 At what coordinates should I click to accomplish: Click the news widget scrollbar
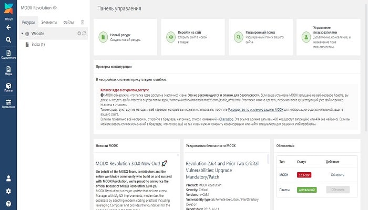click(x=178, y=155)
